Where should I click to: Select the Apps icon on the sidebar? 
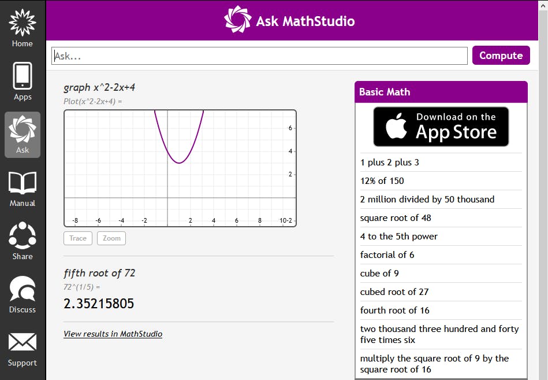(22, 77)
